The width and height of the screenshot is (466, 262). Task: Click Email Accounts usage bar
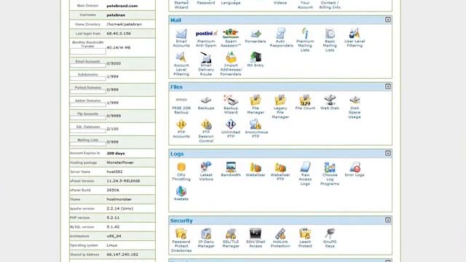[x=87, y=65]
